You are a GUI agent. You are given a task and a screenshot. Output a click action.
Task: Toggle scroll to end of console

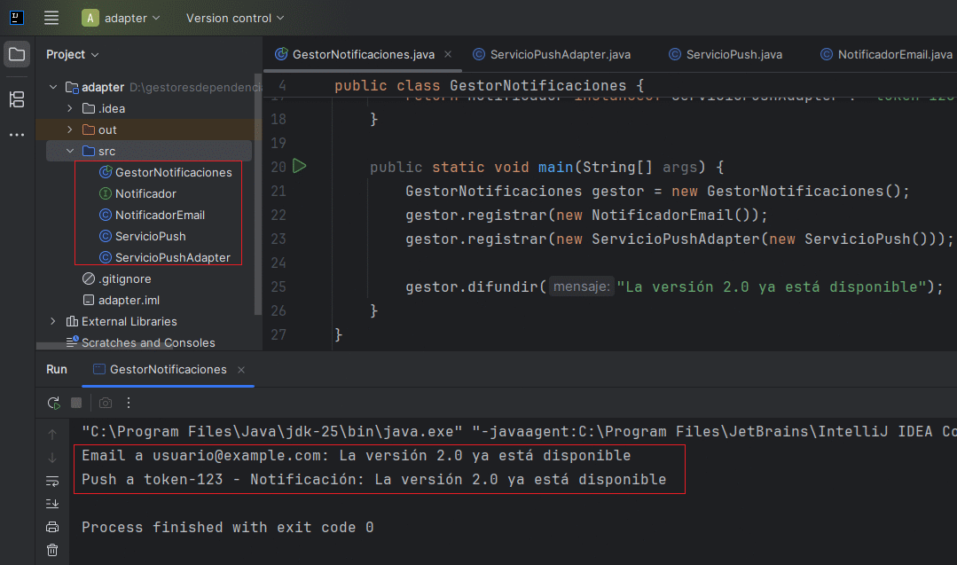52,504
